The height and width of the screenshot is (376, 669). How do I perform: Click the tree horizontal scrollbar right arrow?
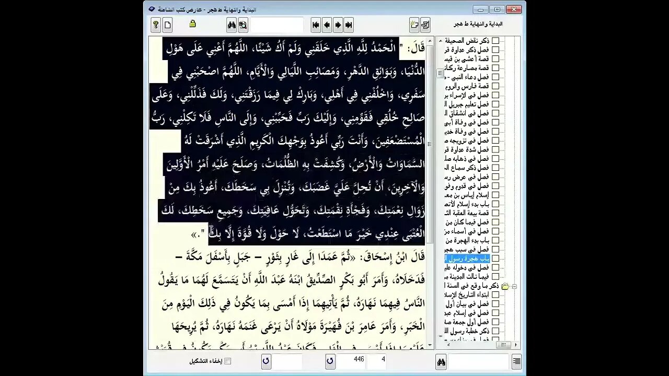click(516, 345)
